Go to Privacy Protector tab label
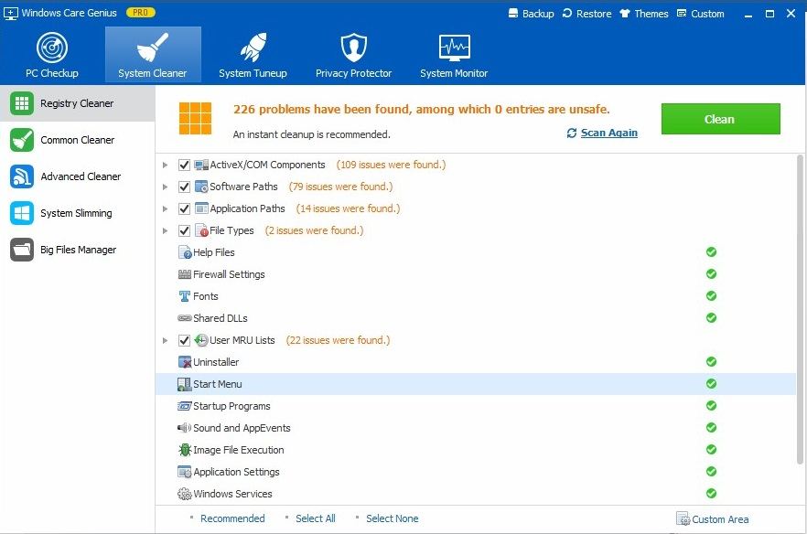 click(x=353, y=73)
